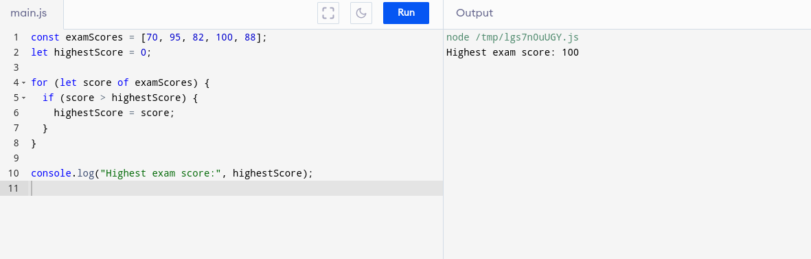
Task: Click the closing brace on line 8
Action: [34, 143]
